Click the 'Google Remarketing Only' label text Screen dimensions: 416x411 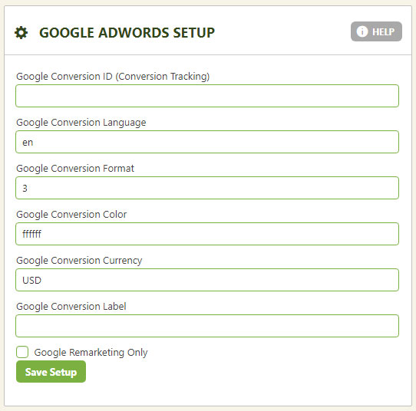click(91, 353)
